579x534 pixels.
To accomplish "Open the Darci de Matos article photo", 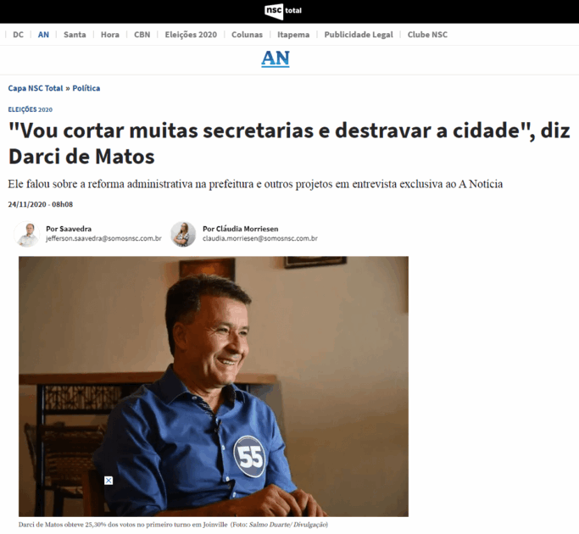I will click(214, 387).
